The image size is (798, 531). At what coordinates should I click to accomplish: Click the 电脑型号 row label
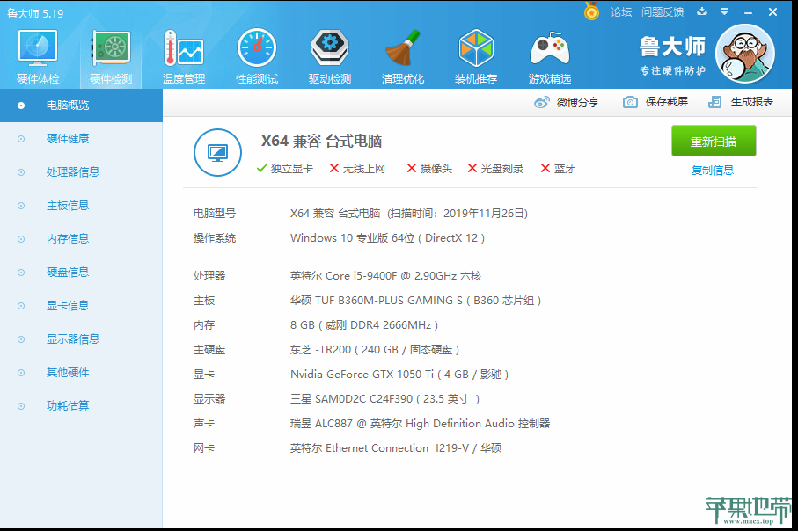215,214
